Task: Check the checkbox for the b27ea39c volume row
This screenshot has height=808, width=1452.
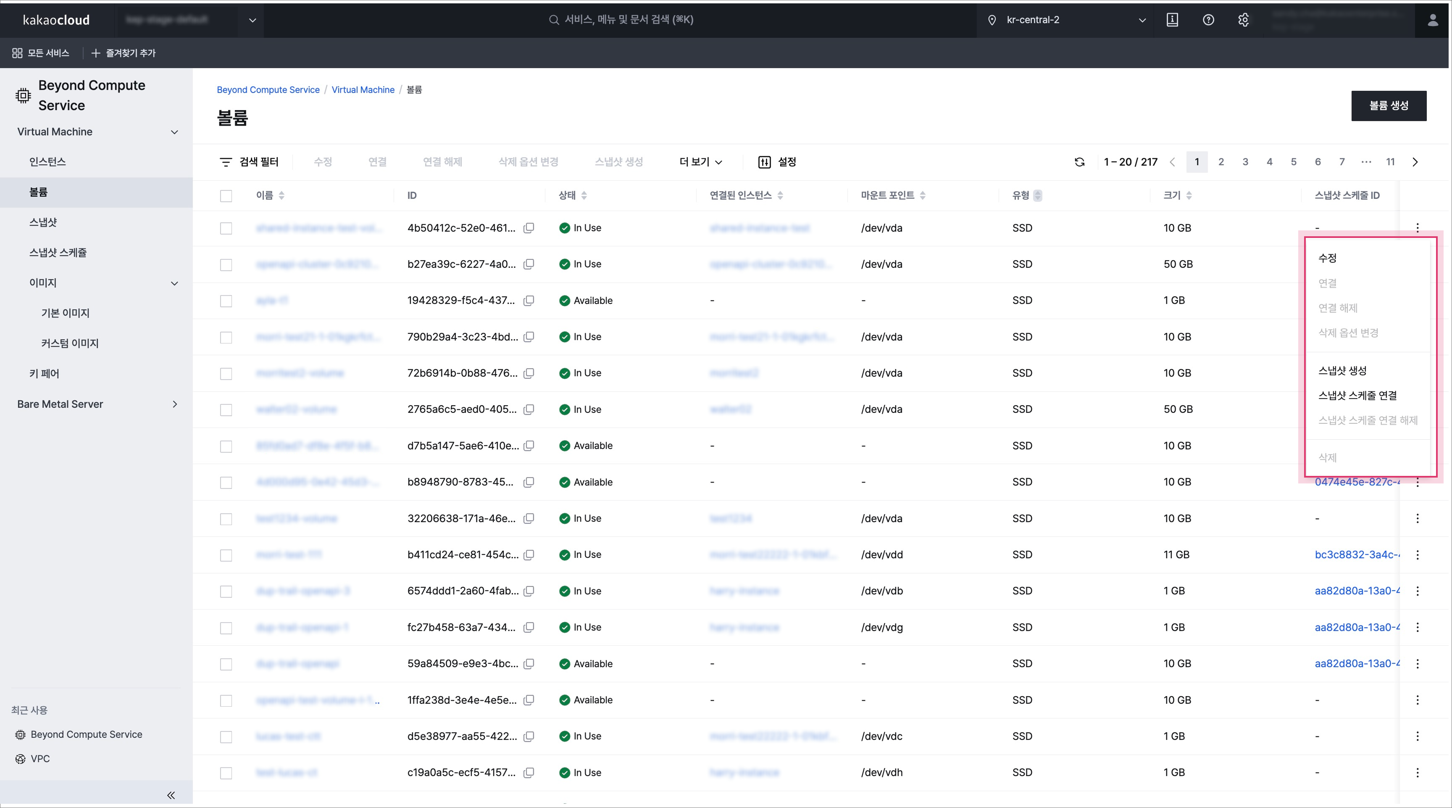Action: click(x=226, y=264)
